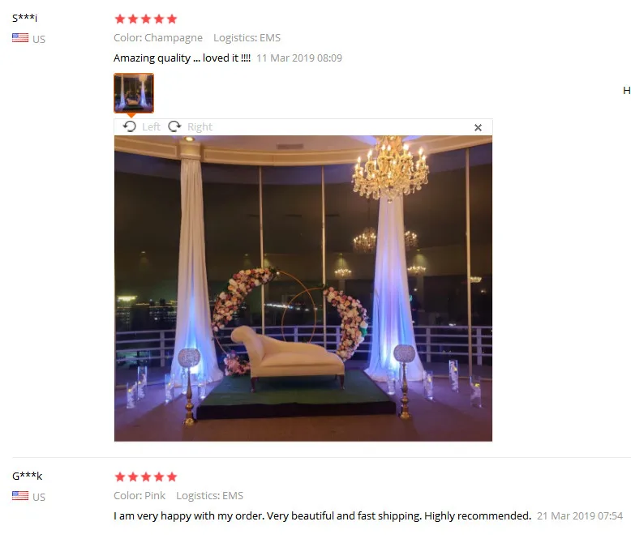Click the rotate left arrow icon
The height and width of the screenshot is (543, 631).
[130, 126]
